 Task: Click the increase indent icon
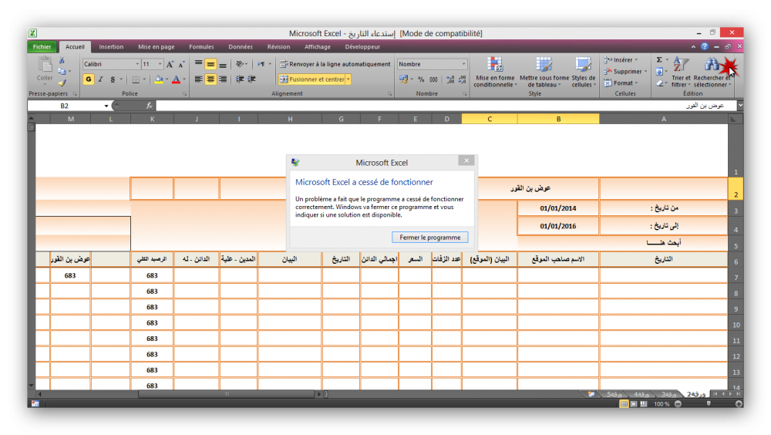coord(252,79)
